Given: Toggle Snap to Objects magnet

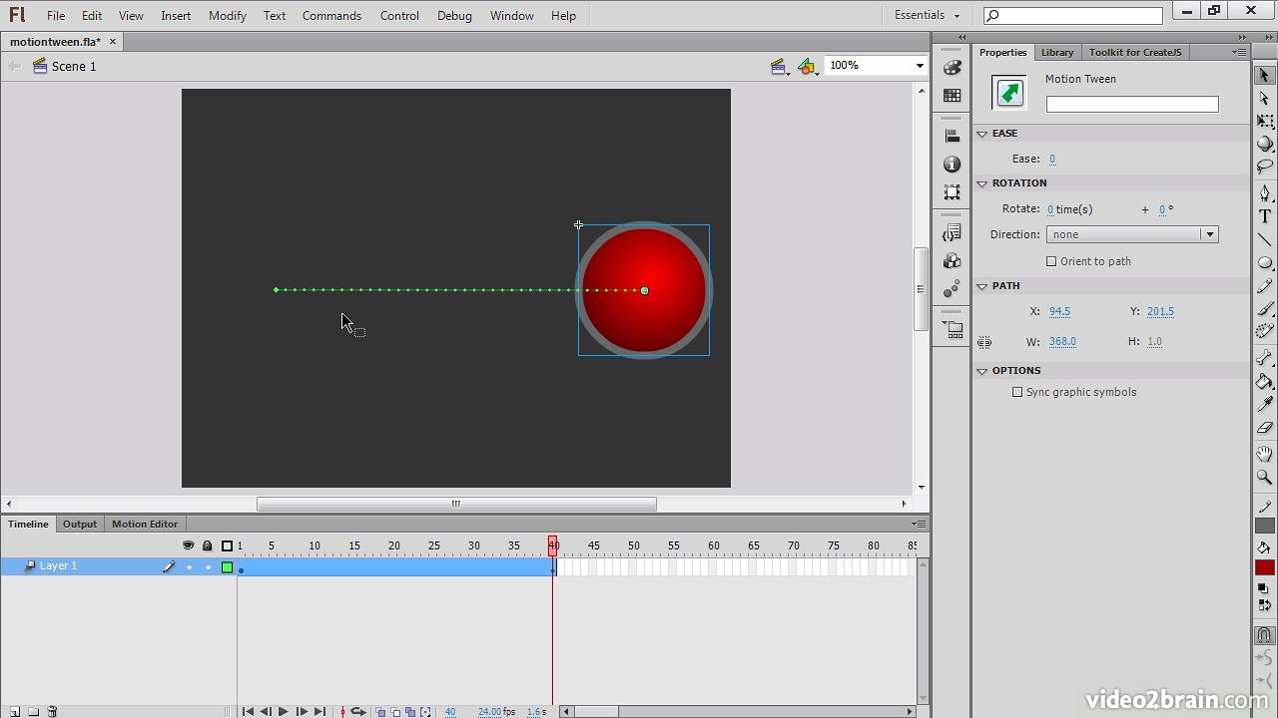Looking at the screenshot, I should (1264, 635).
